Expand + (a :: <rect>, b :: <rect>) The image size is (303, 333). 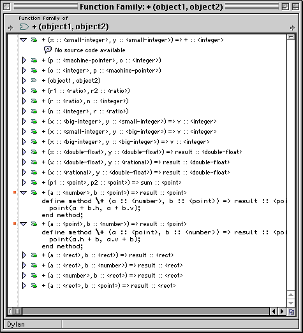coord(24,255)
